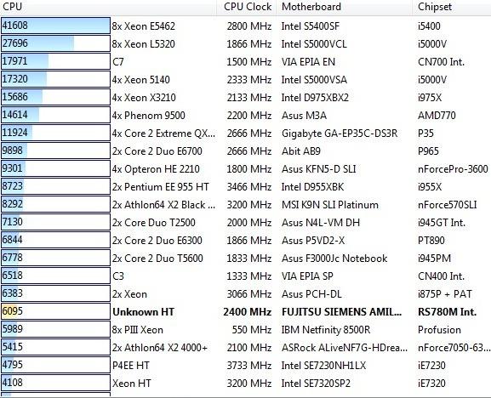
Task: Select the 4x Opteron HE 2210 entry
Action: pyautogui.click(x=156, y=169)
